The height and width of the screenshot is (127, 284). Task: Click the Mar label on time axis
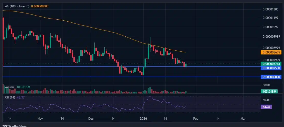pos(243,119)
